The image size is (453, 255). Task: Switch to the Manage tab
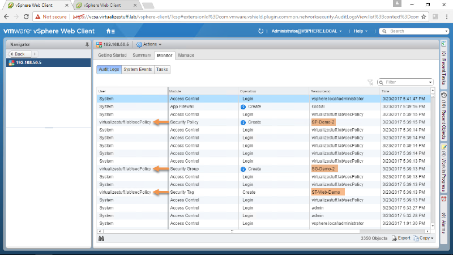186,56
